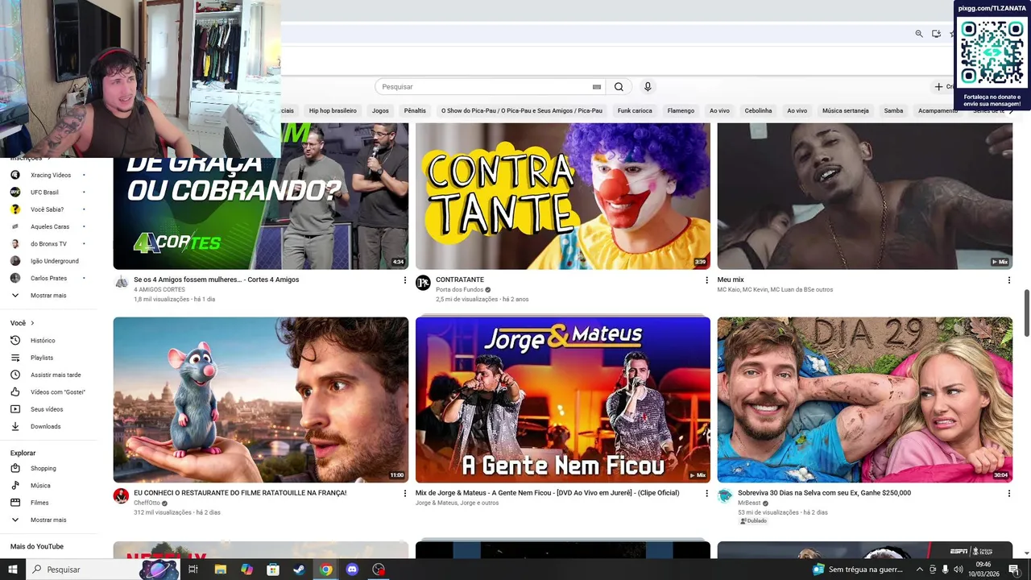
Task: Open File Explorer from the taskbar
Action: (x=220, y=570)
